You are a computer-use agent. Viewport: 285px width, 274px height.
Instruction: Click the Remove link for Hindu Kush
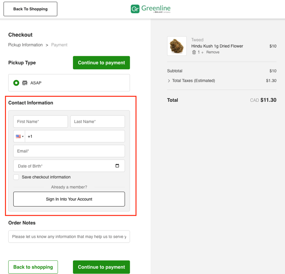pyautogui.click(x=213, y=53)
